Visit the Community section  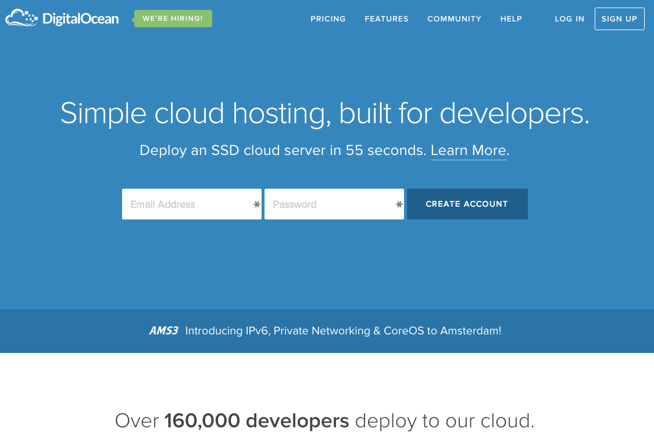(454, 19)
